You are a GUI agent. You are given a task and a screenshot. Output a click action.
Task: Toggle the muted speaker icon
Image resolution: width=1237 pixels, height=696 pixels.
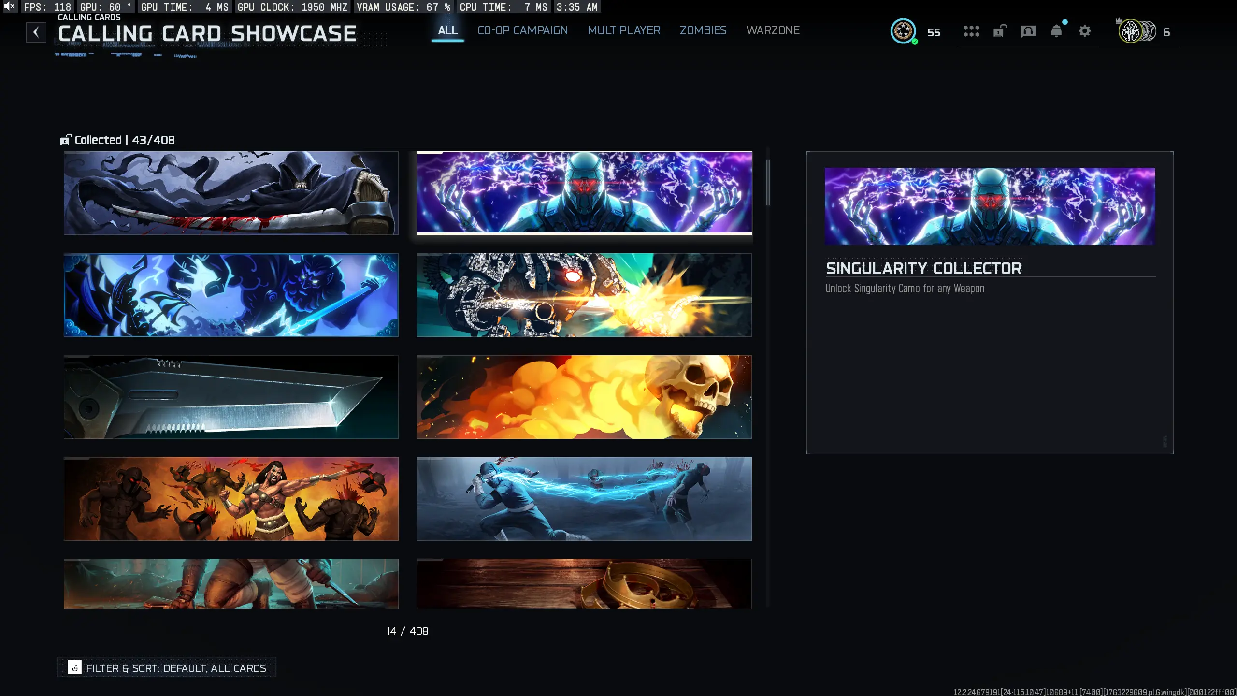pos(9,7)
